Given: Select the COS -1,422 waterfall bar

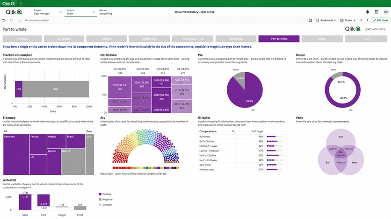Looking at the screenshot, I should (x=43, y=200).
